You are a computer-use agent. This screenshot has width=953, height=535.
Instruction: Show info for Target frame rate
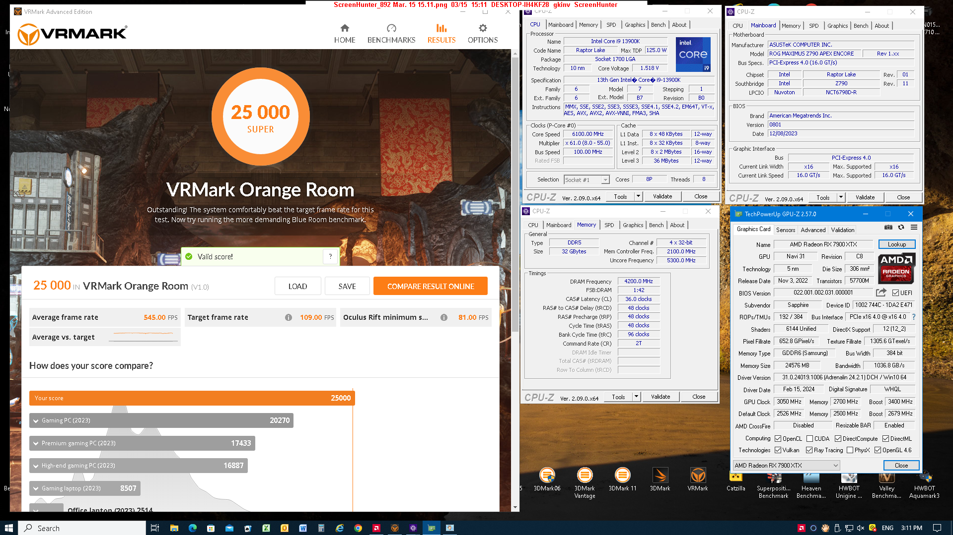[x=289, y=317]
